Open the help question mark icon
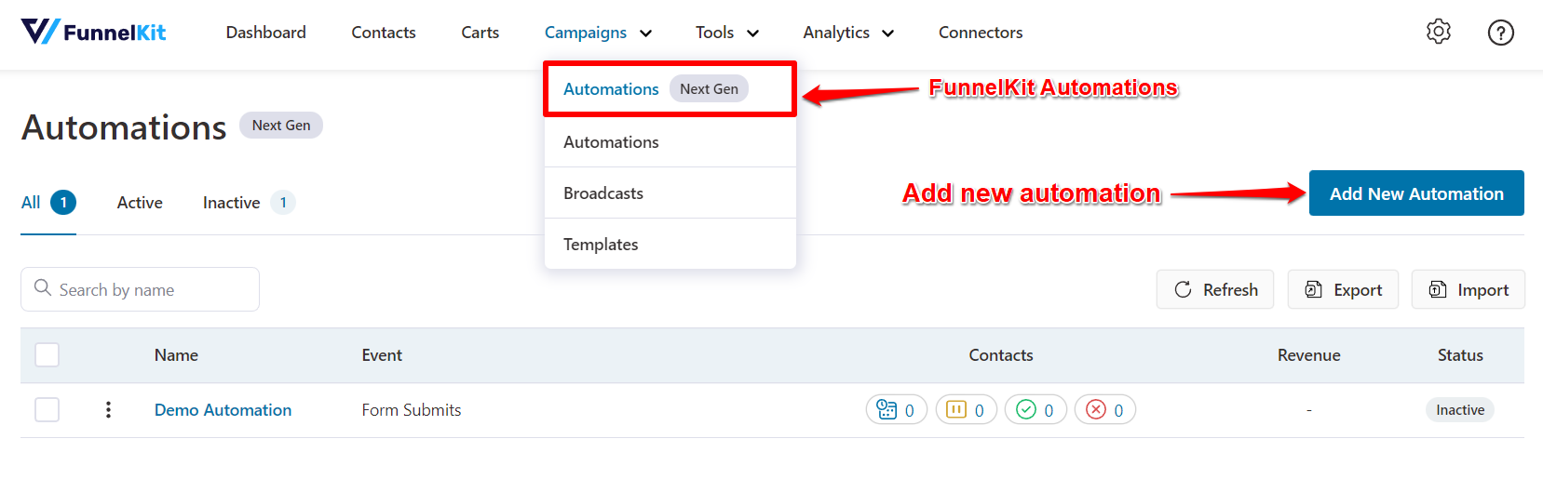Screen dimensions: 1543x492 click(1501, 33)
